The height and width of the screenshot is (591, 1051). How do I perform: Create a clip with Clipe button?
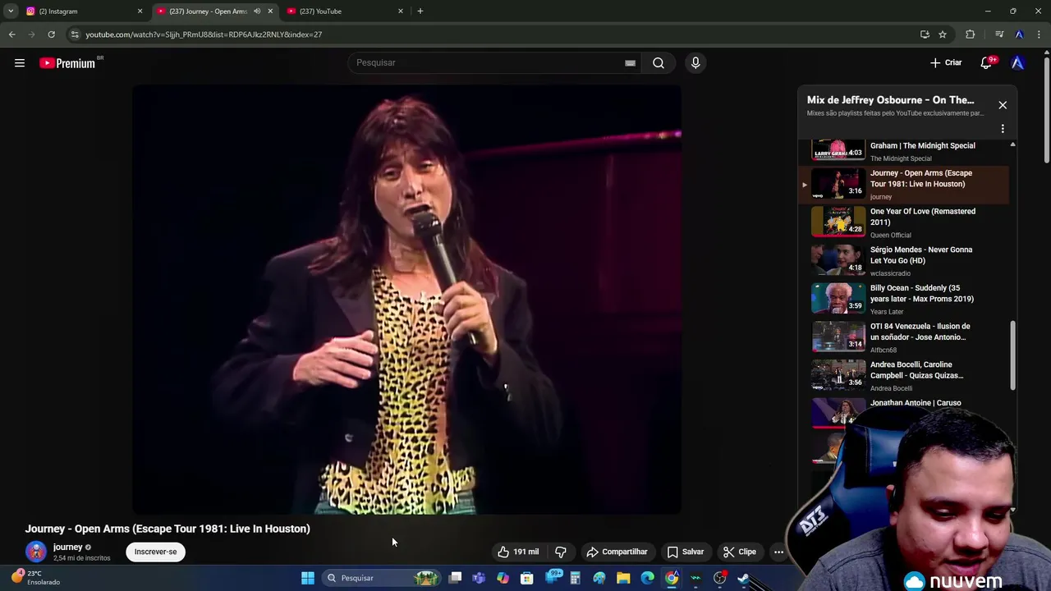[739, 552]
